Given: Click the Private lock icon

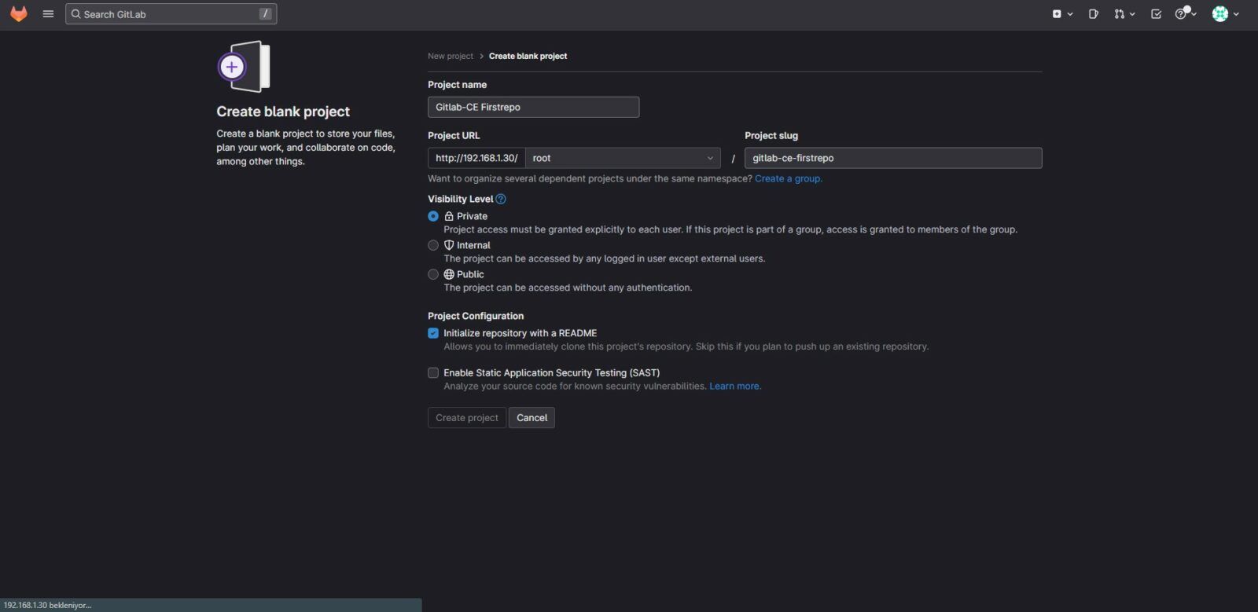Looking at the screenshot, I should [449, 216].
